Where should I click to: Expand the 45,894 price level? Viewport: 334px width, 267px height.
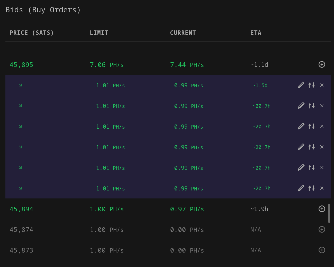[x=322, y=209]
